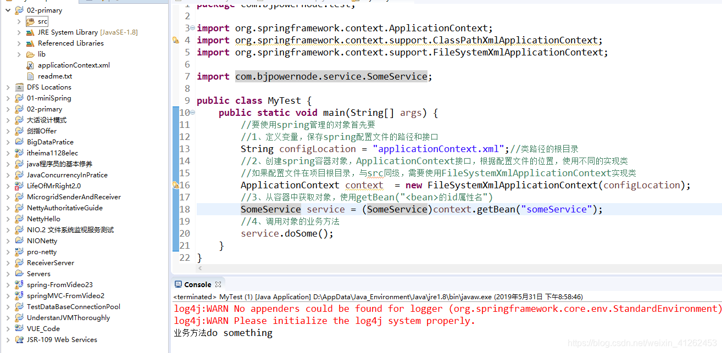Collapse the expanded 02-primary project arrow
Image resolution: width=722 pixels, height=353 pixels.
8,10
